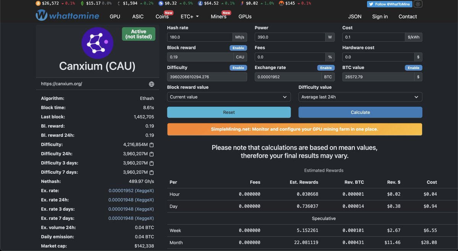
Task: Click the coin icon next to $0.02
Action: pos(242,3)
